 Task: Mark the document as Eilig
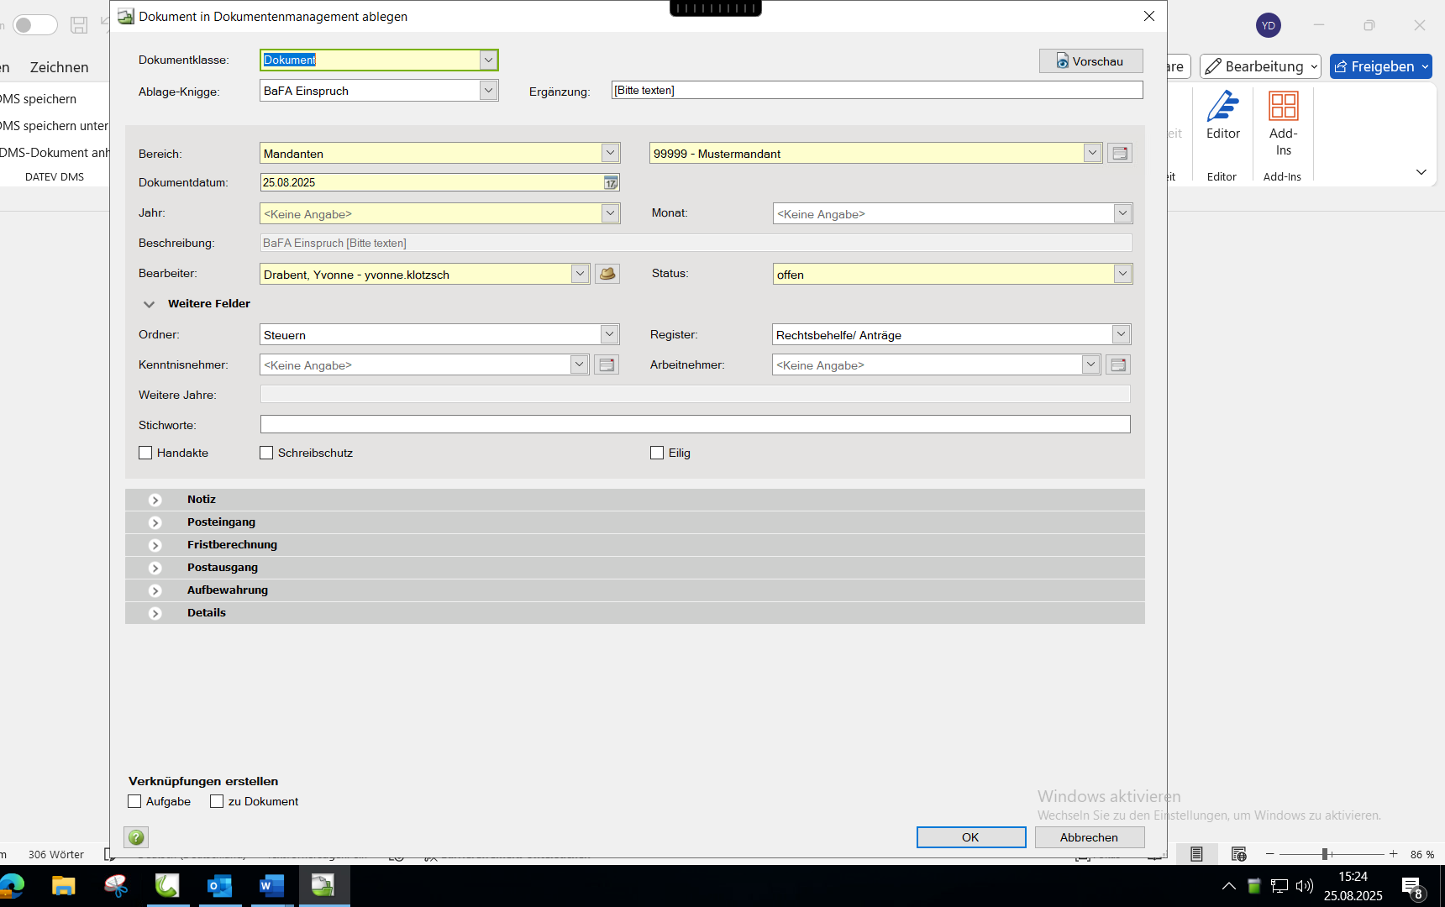pos(657,453)
